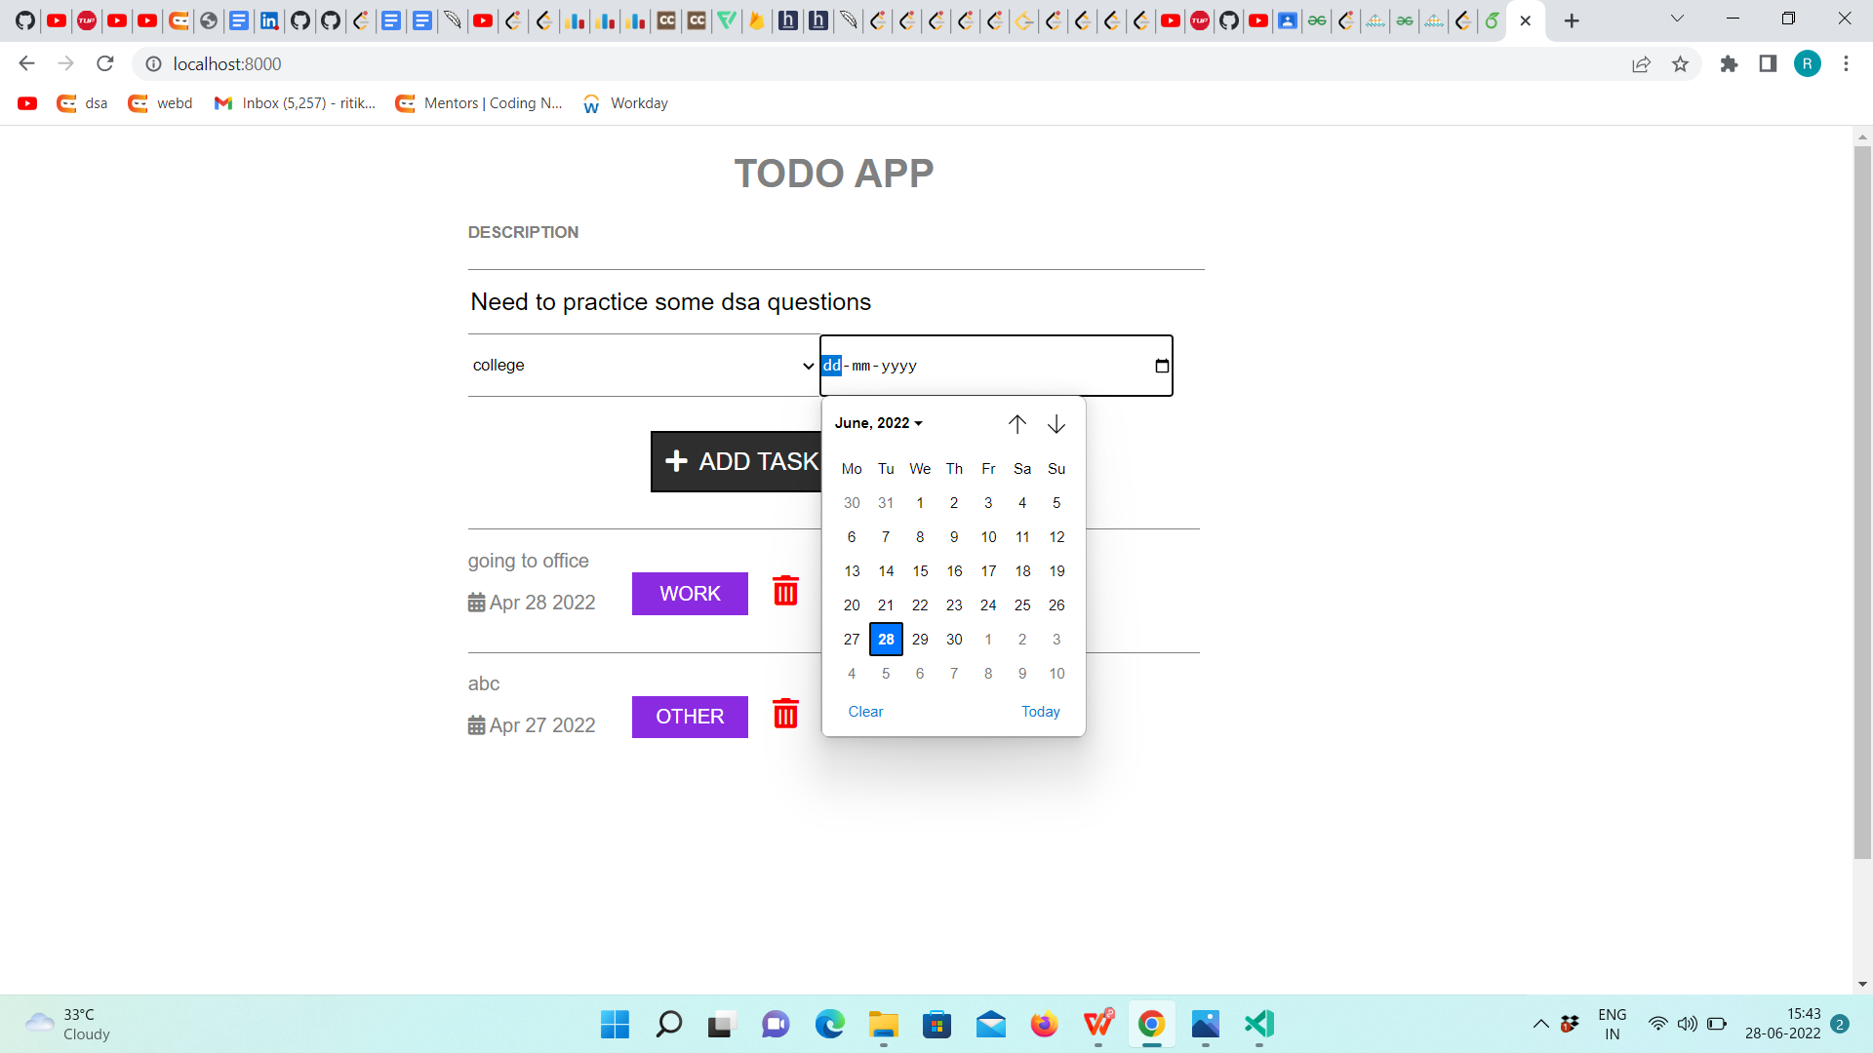Open the Workday bookmark
Viewport: 1873px width, 1053px height.
(624, 103)
